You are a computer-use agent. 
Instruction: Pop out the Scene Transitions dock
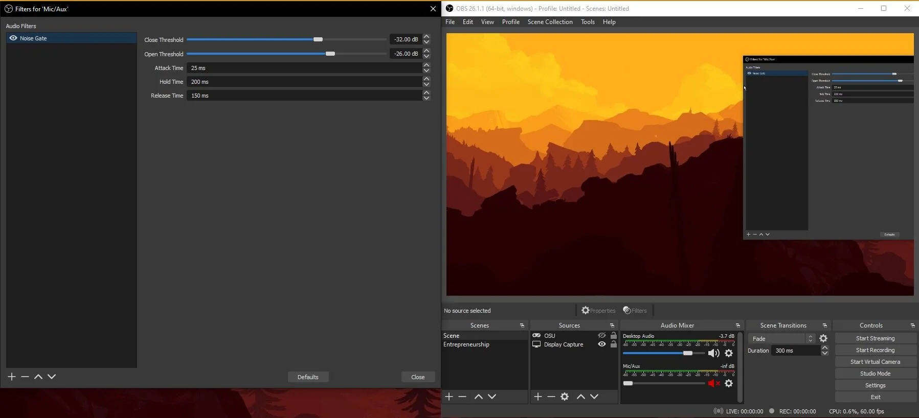click(825, 326)
